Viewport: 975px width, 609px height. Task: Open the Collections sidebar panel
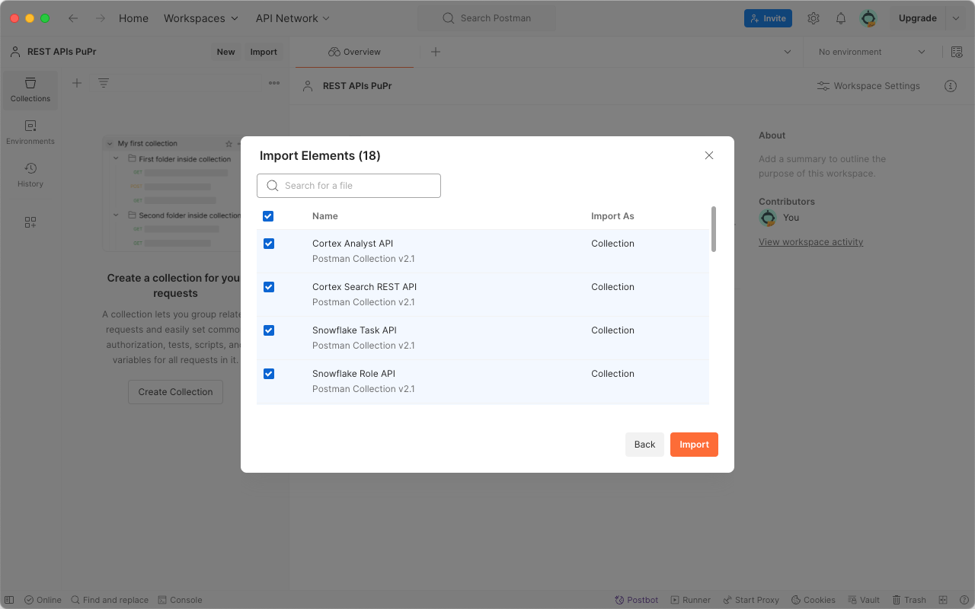point(30,90)
